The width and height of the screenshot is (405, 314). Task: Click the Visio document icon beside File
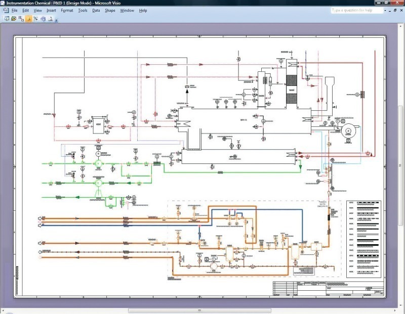click(5, 10)
